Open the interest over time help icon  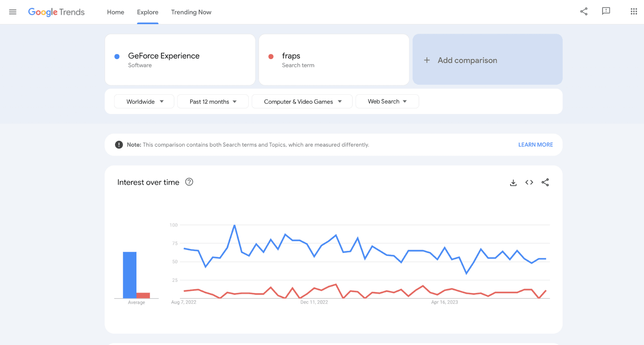189,182
